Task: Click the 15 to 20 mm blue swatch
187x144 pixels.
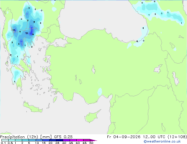Action: [x=46, y=140]
